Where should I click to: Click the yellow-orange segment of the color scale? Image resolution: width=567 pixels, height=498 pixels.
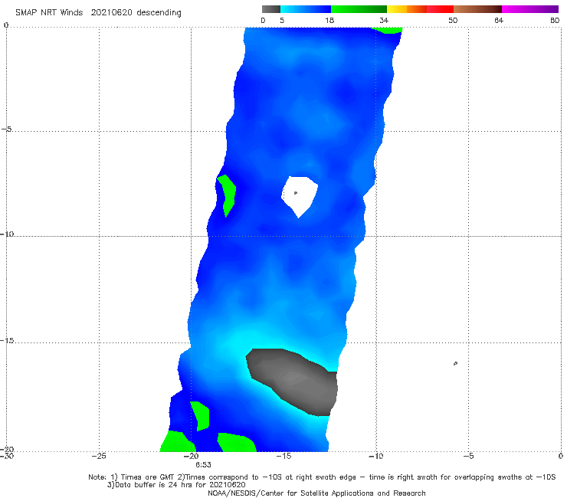(406, 9)
